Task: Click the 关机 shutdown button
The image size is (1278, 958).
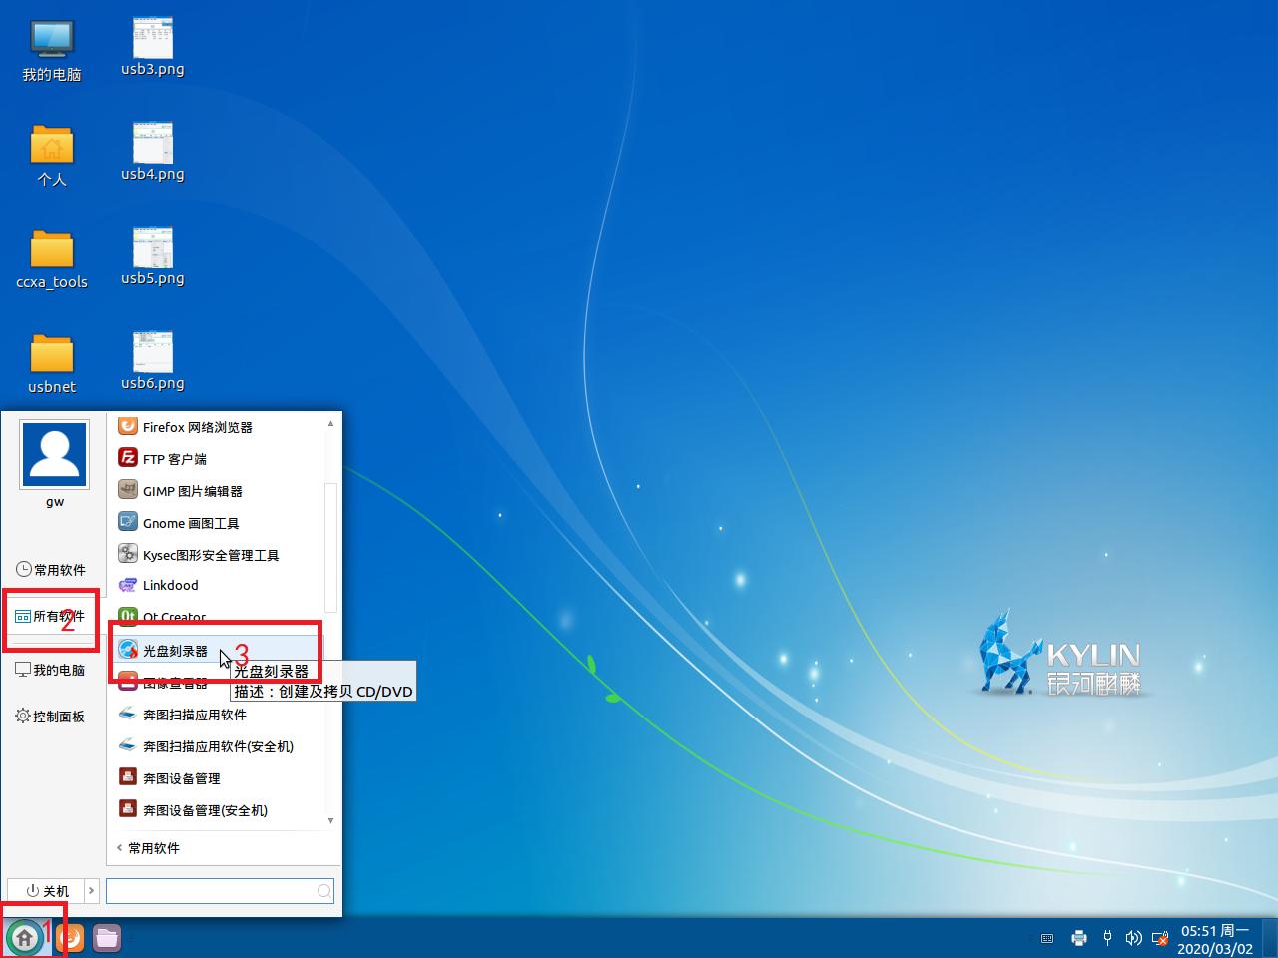Action: (46, 890)
